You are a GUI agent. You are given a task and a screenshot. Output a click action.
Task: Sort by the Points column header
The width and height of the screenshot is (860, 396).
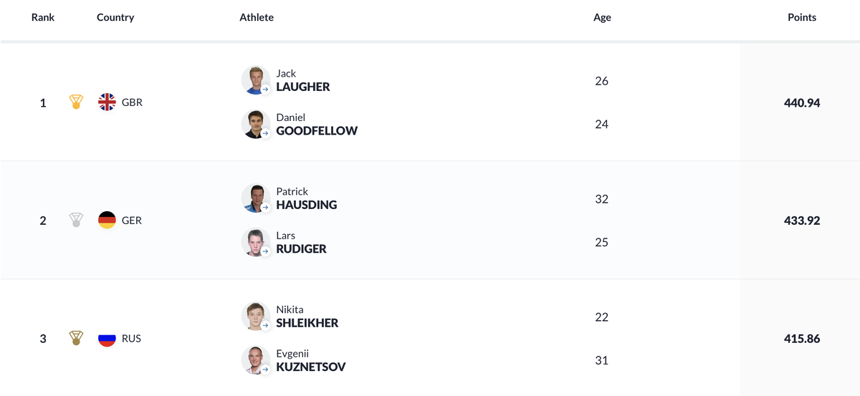pyautogui.click(x=802, y=17)
